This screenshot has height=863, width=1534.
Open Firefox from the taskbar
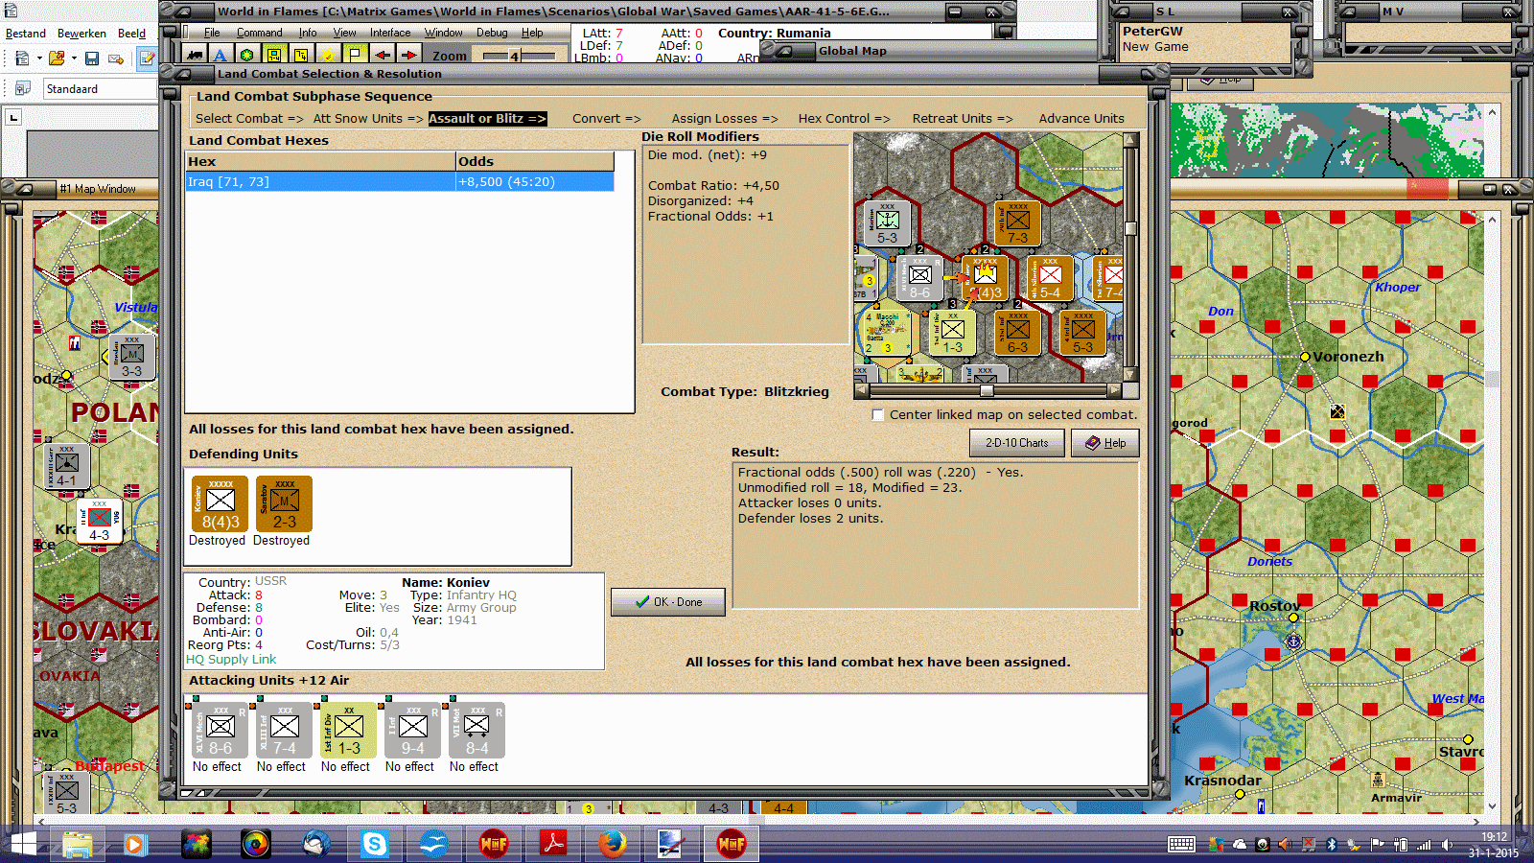point(612,844)
